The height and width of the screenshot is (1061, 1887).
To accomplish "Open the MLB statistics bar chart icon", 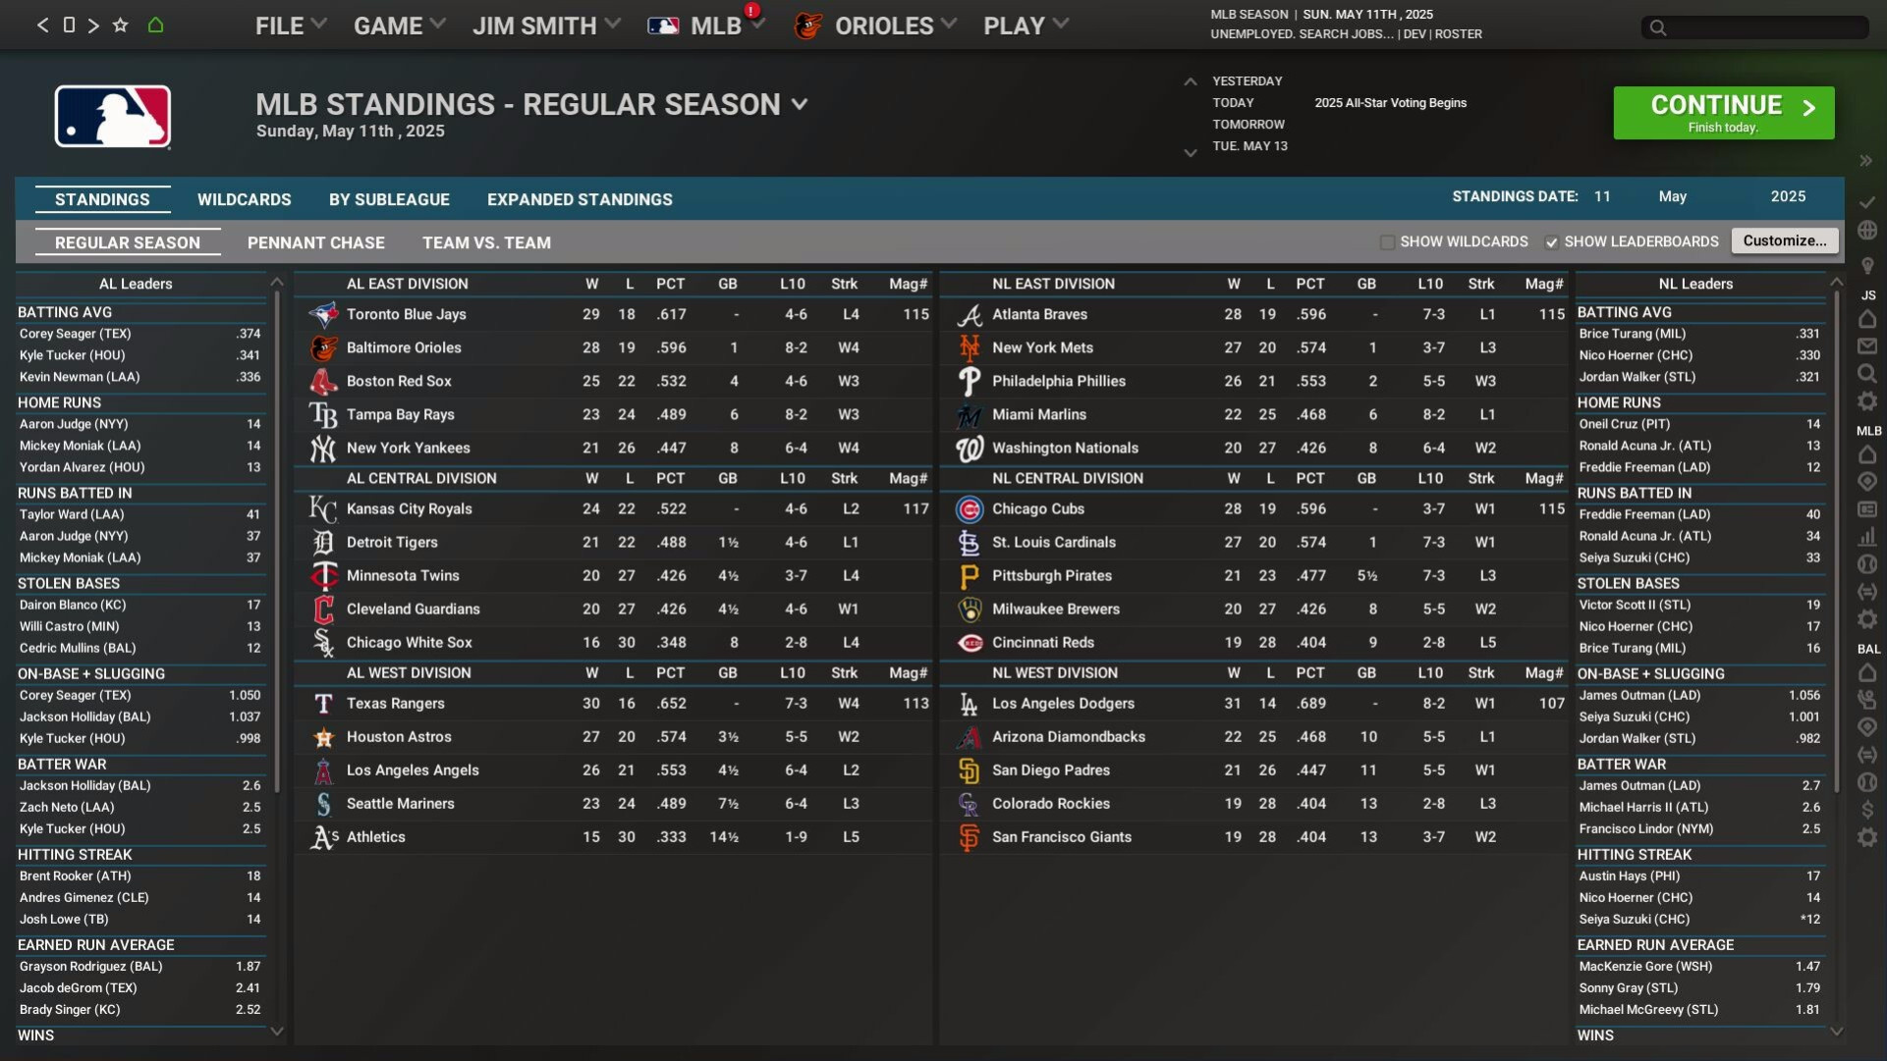I will pos(1867,537).
